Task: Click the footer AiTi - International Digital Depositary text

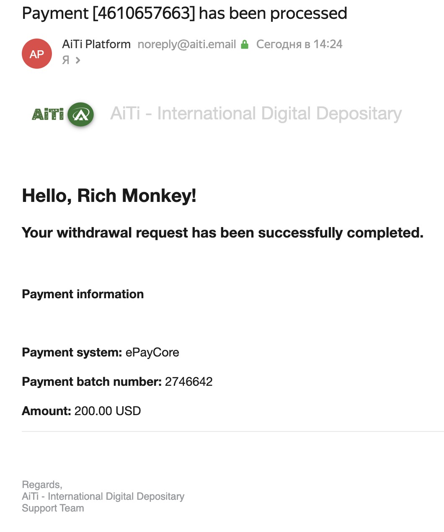Action: [103, 496]
